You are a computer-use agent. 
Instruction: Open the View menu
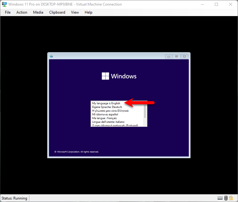[x=75, y=12]
